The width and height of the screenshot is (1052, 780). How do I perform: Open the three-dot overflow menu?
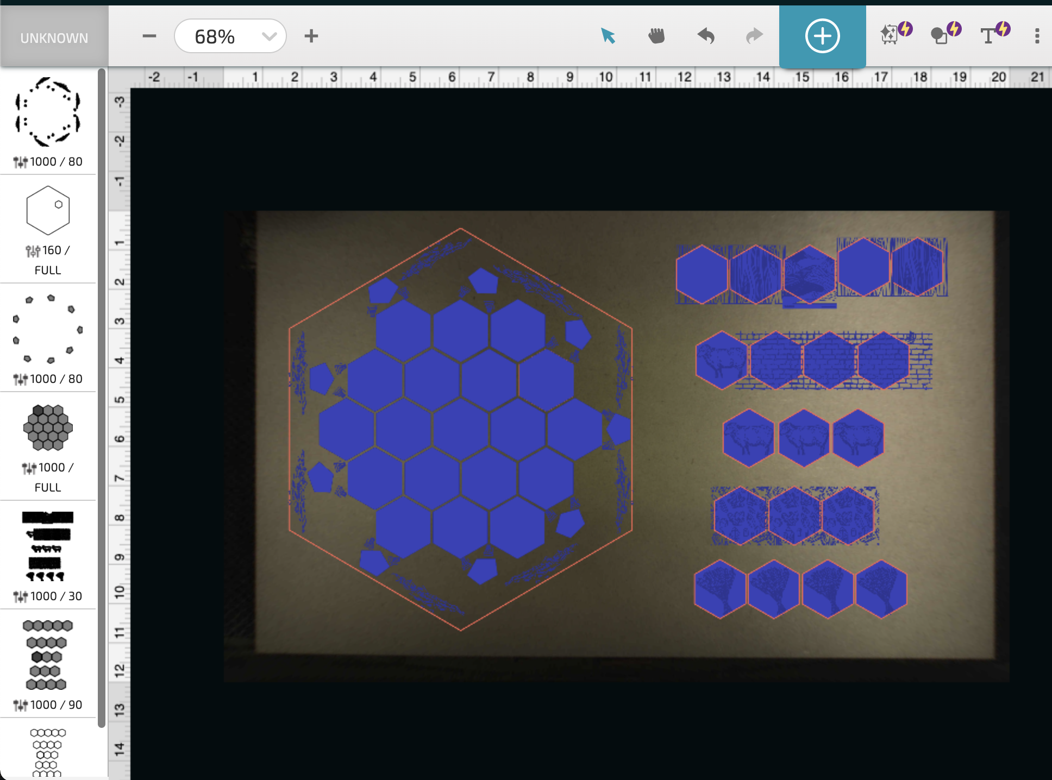pos(1037,36)
